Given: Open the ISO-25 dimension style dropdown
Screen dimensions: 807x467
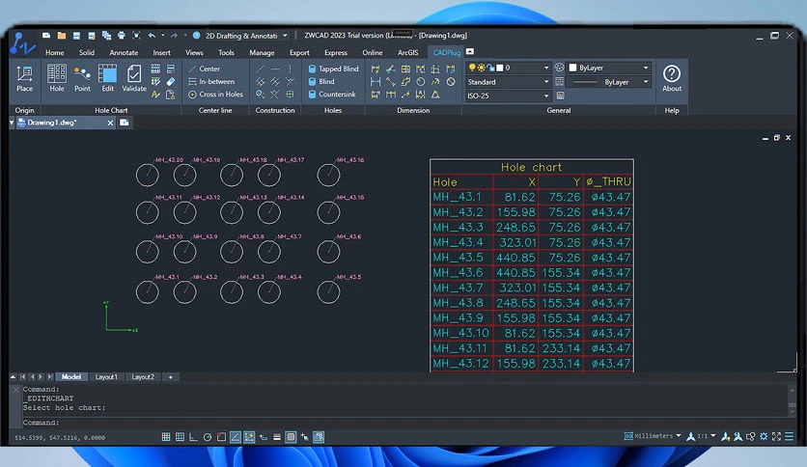Looking at the screenshot, I should pos(508,96).
